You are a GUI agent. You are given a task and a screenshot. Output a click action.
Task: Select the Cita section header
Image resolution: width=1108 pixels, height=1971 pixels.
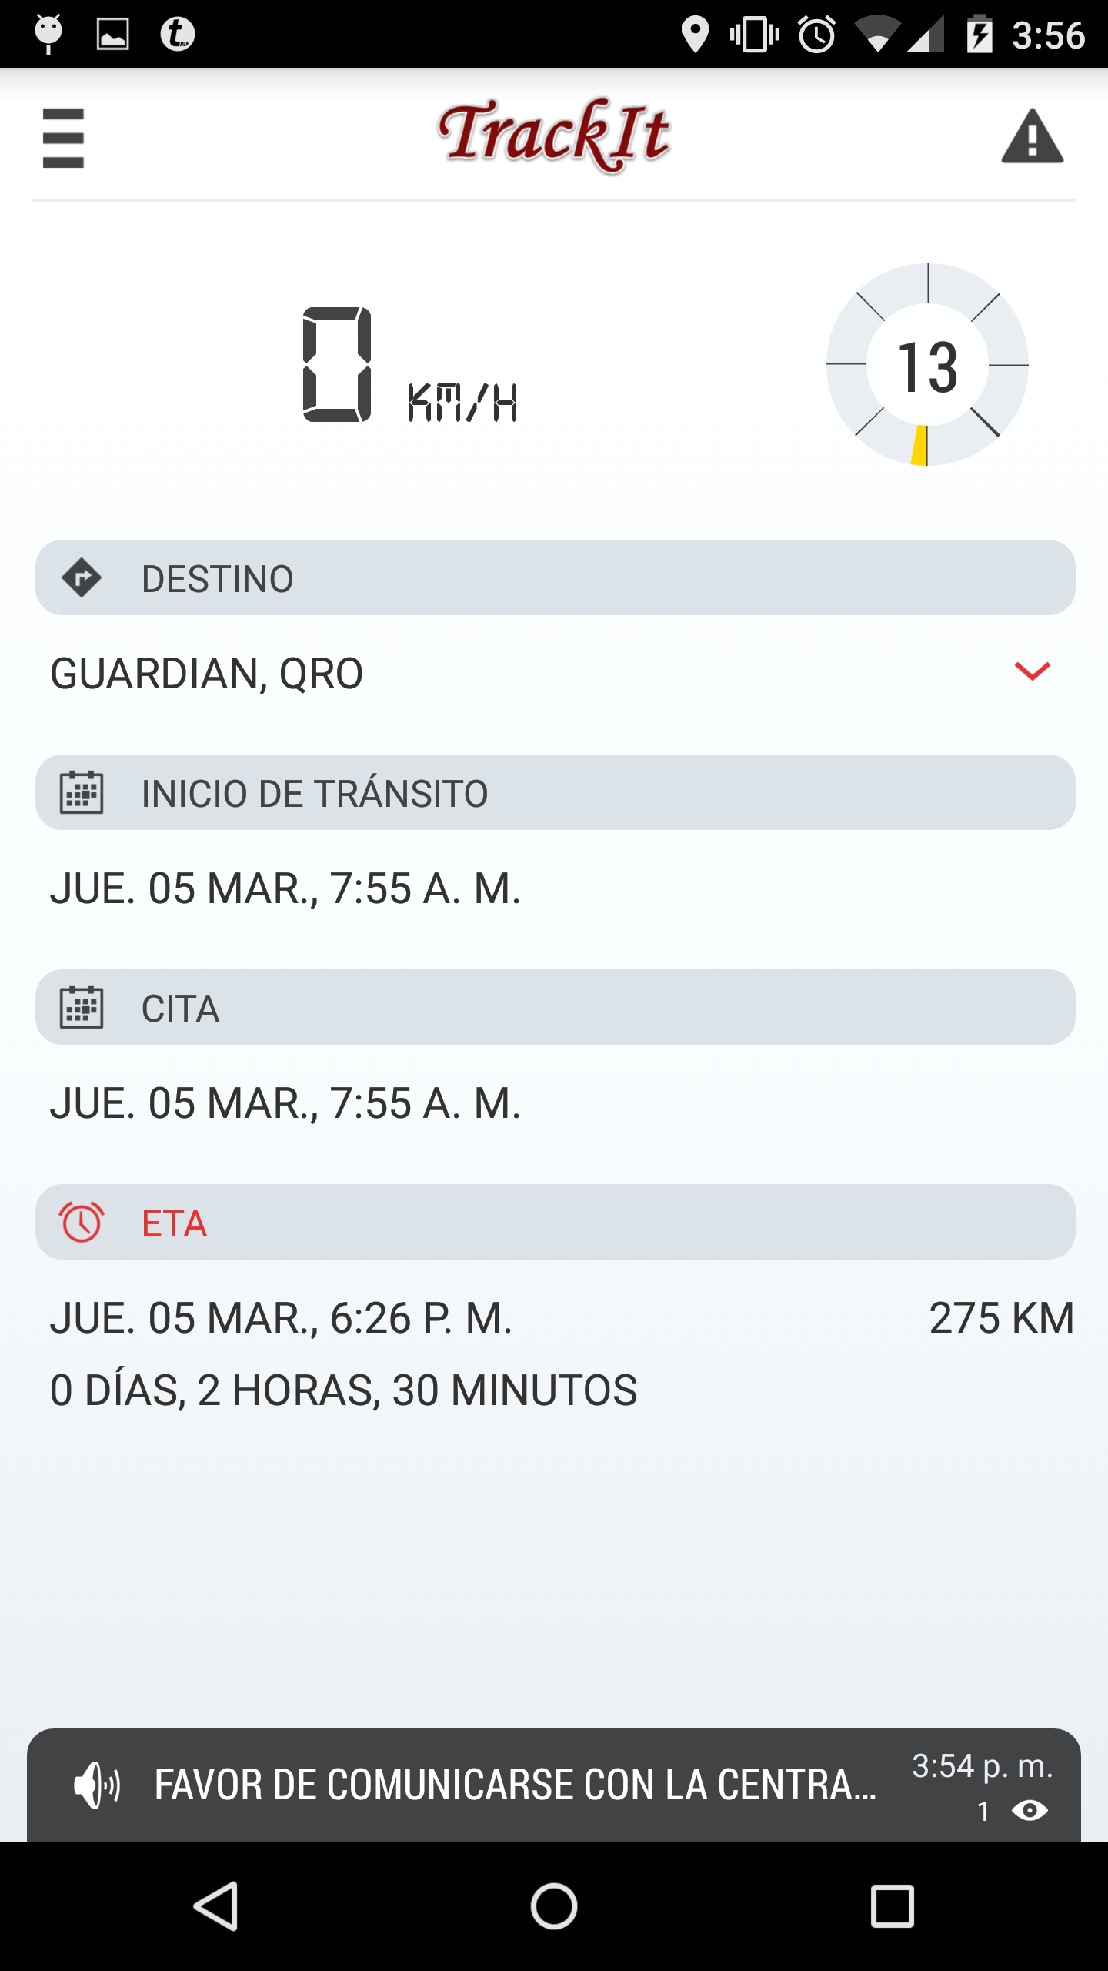coord(554,1007)
